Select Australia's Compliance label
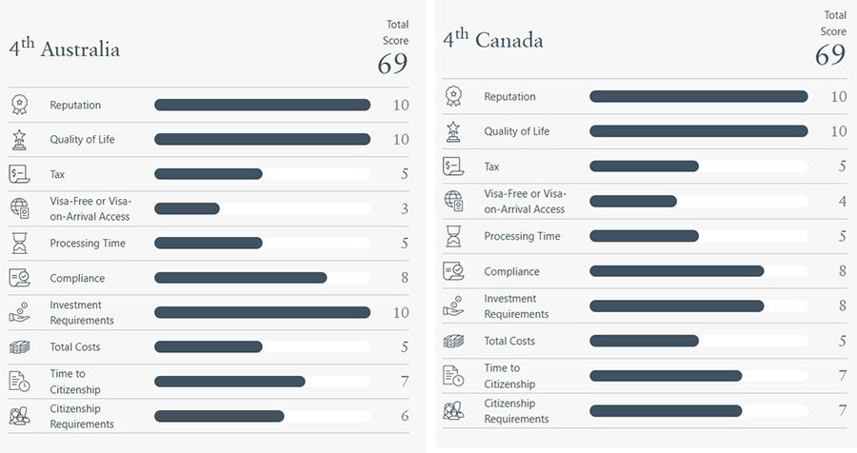The image size is (857, 453). (x=77, y=278)
